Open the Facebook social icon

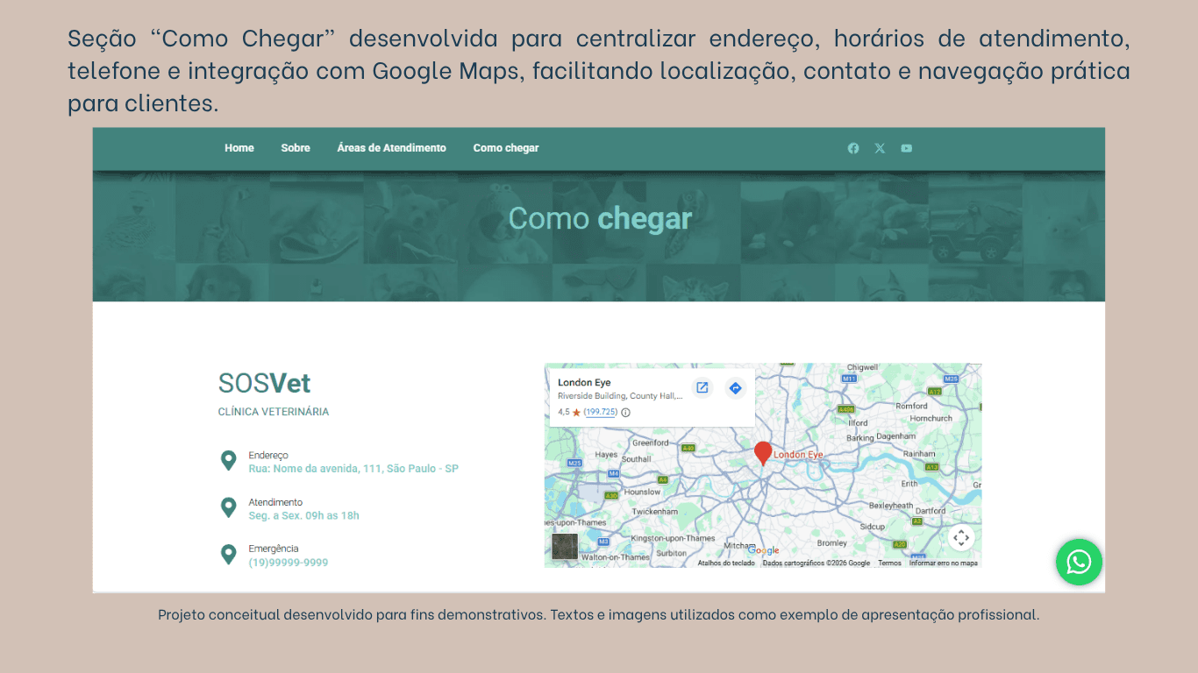[853, 148]
